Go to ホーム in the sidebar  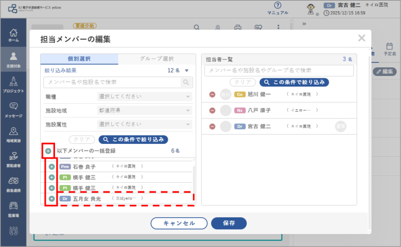point(13,35)
